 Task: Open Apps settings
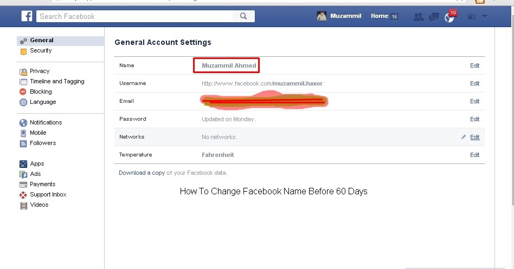click(x=37, y=163)
